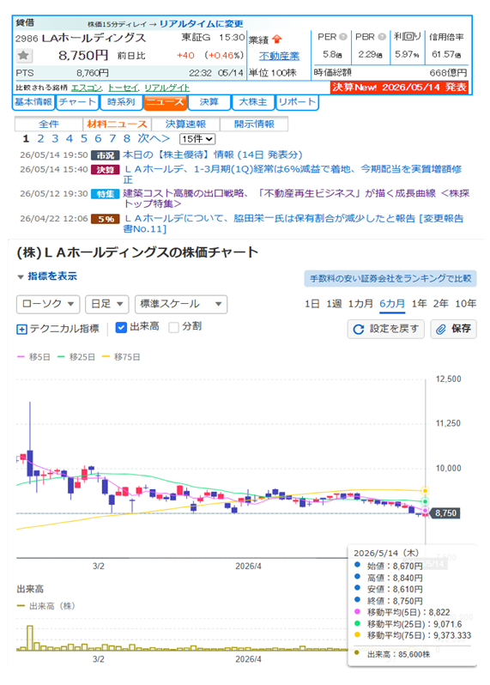The height and width of the screenshot is (685, 490).
Task: Open the 不動産業 sector link
Action: click(x=279, y=57)
